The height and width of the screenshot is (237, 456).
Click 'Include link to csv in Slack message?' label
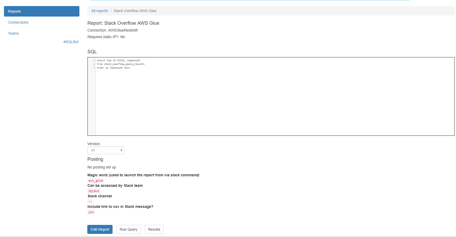click(x=120, y=207)
